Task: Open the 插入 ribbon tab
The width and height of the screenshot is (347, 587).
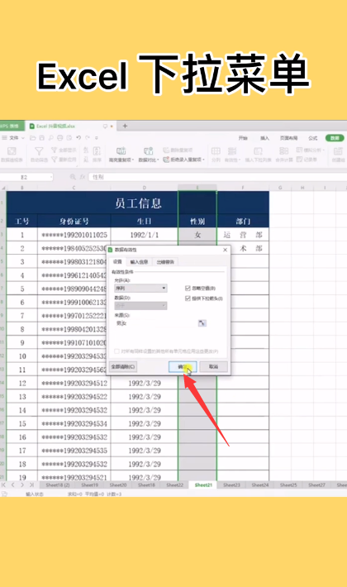Action: pyautogui.click(x=264, y=138)
